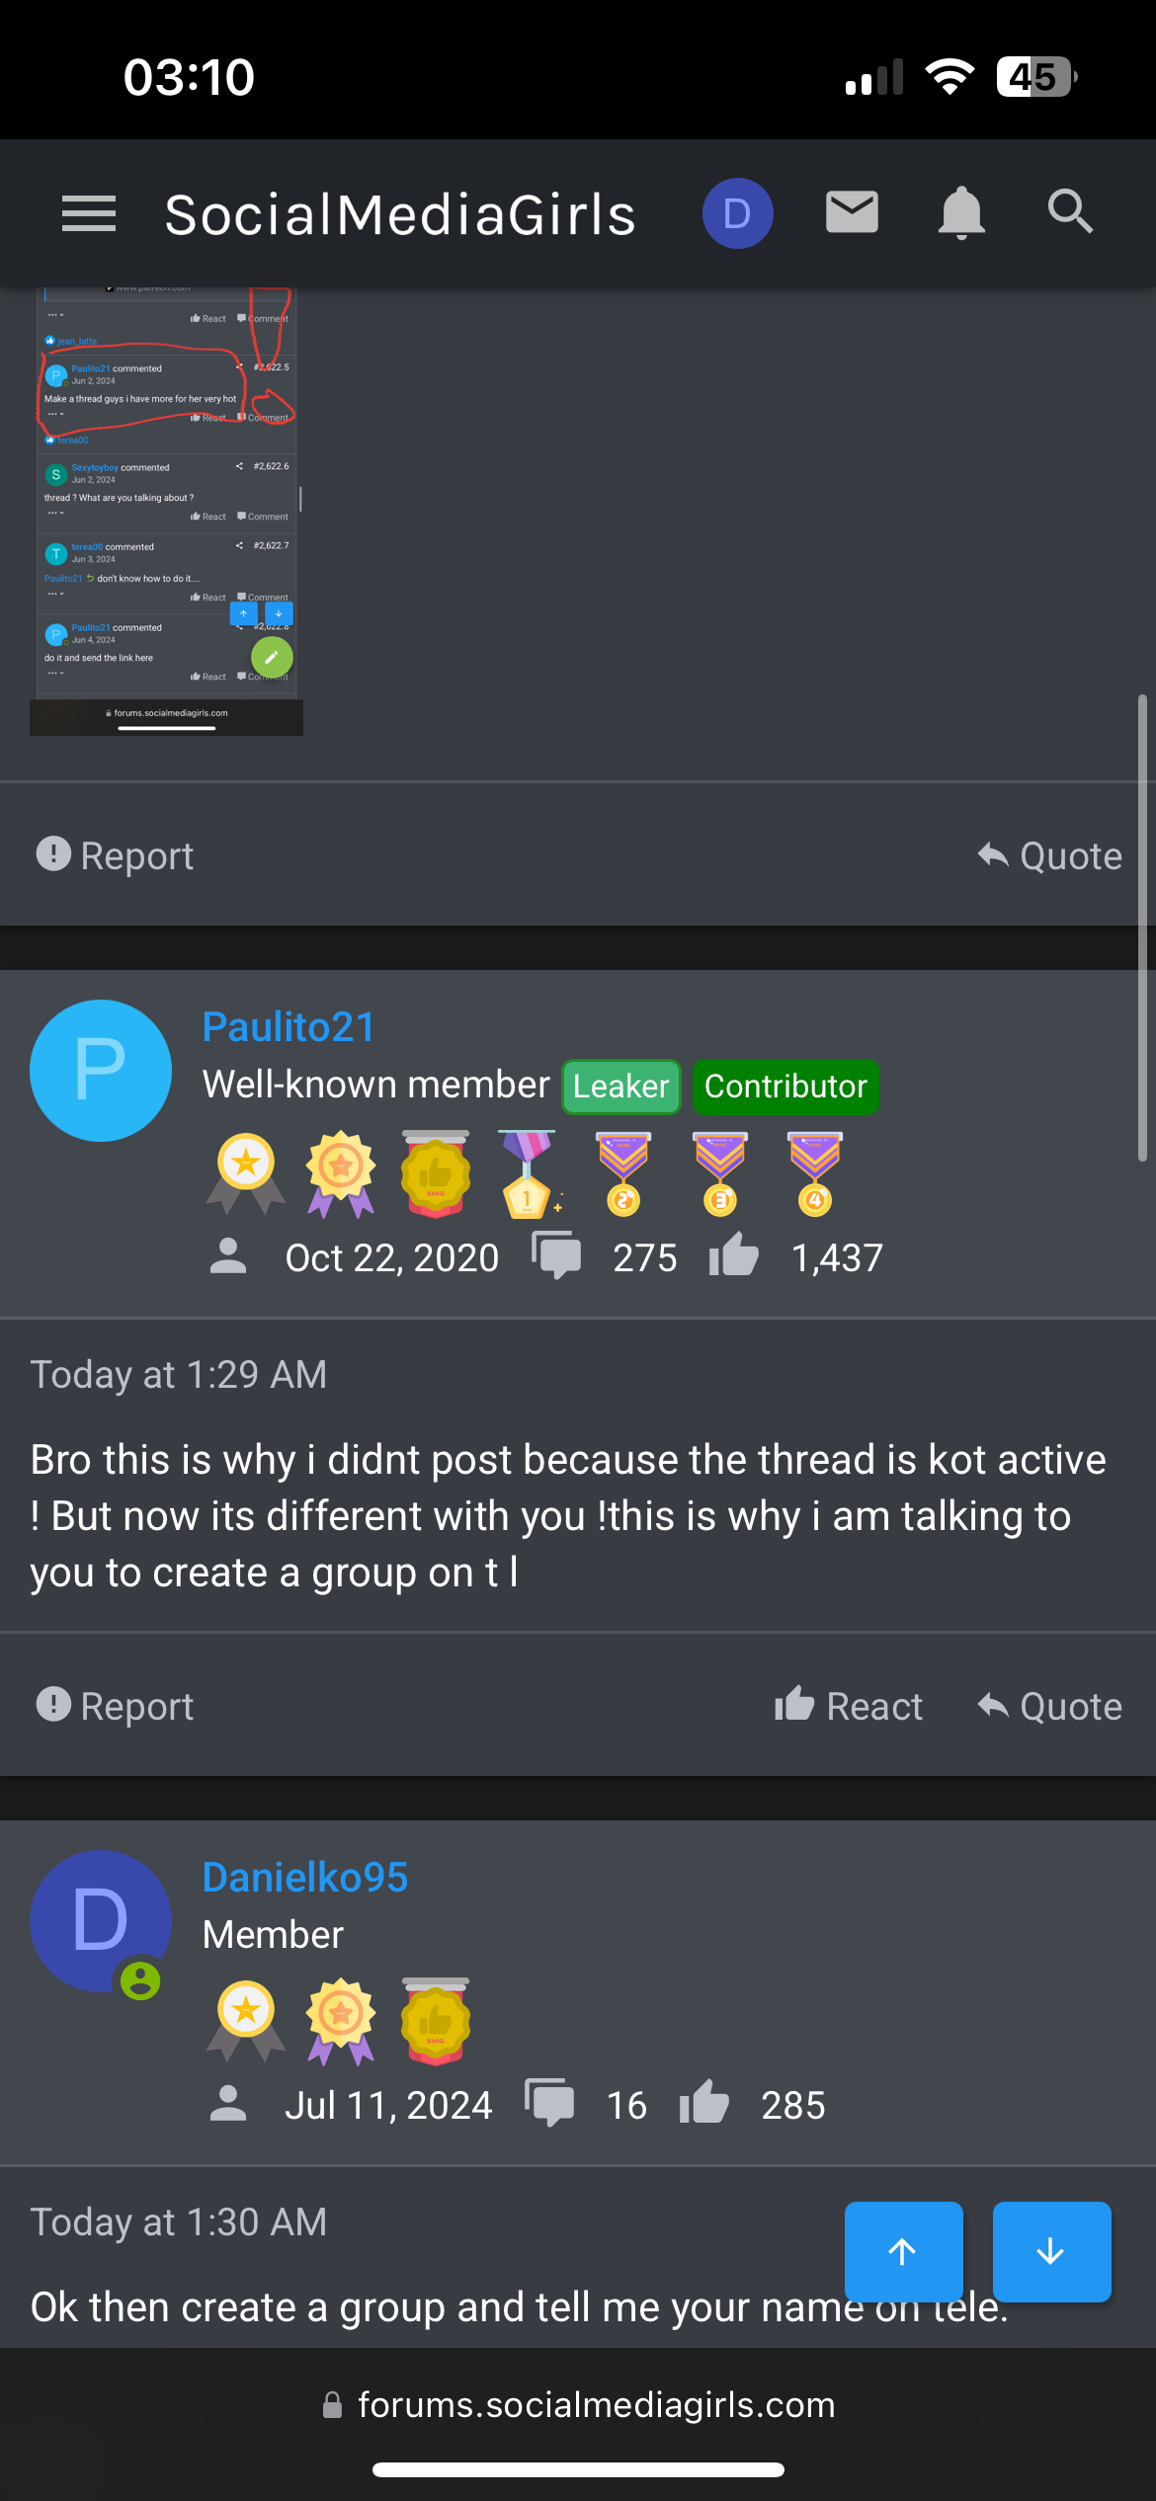The image size is (1156, 2501).
Task: Report Paulito21's post
Action: point(116,1706)
